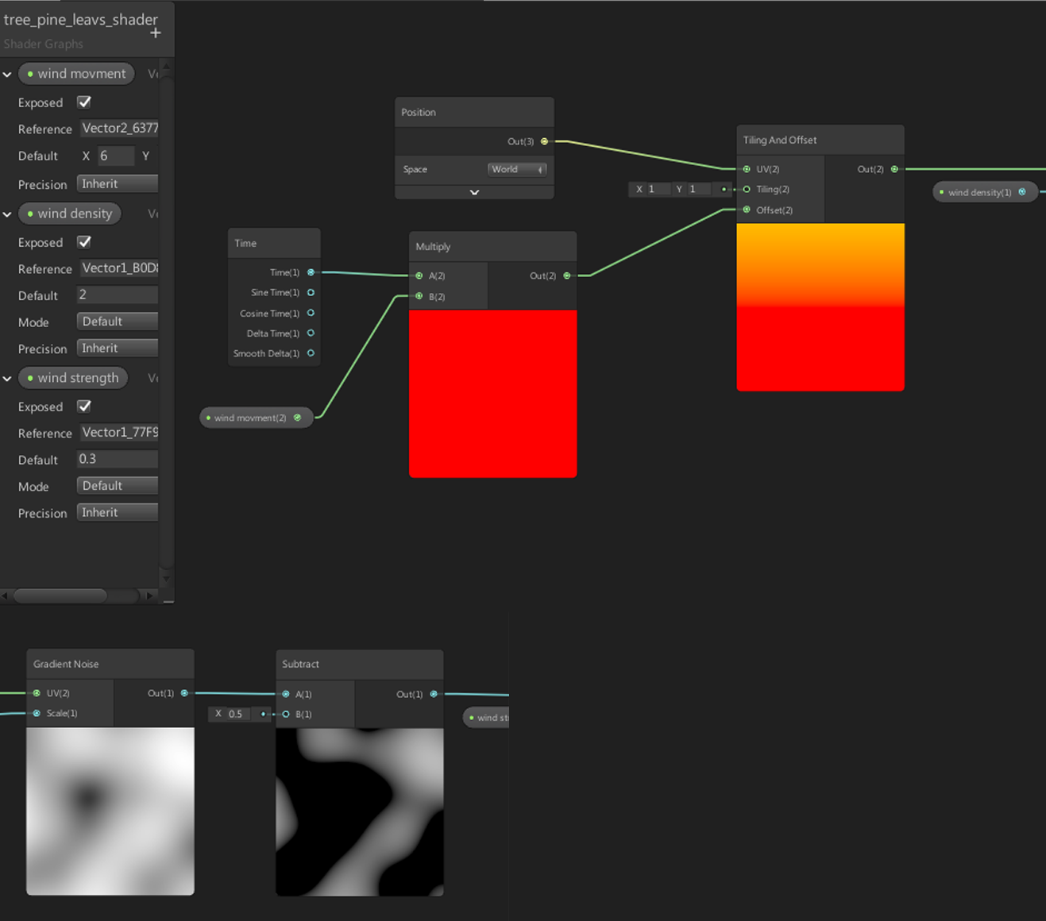The height and width of the screenshot is (921, 1046).
Task: Click Sine Time(1) output port
Action: click(311, 293)
